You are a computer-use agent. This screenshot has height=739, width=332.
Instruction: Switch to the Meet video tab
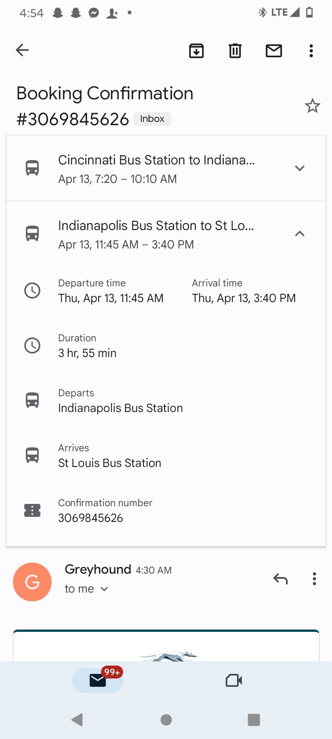(234, 680)
